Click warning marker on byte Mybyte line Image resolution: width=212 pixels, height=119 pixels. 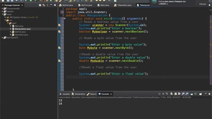[59, 48]
